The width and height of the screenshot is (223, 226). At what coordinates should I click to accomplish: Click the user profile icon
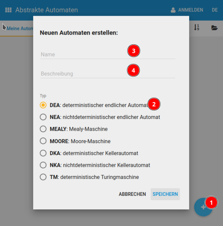click(x=173, y=10)
